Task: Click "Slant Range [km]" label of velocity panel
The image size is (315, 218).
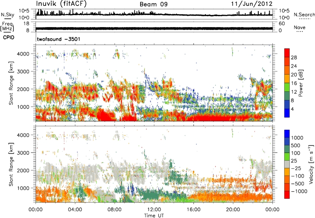Action: click(x=11, y=164)
